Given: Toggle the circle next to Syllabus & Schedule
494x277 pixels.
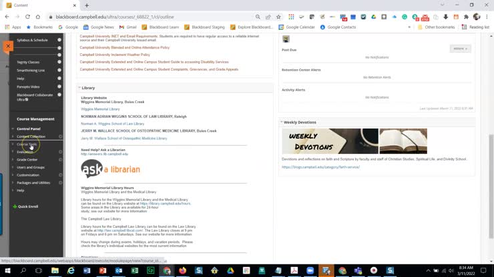Looking at the screenshot, I should point(59,41).
